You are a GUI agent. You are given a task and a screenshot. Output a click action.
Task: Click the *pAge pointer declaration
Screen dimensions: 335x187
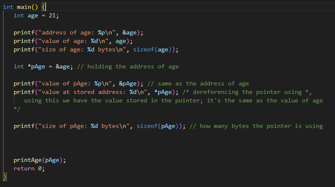[x=36, y=67]
